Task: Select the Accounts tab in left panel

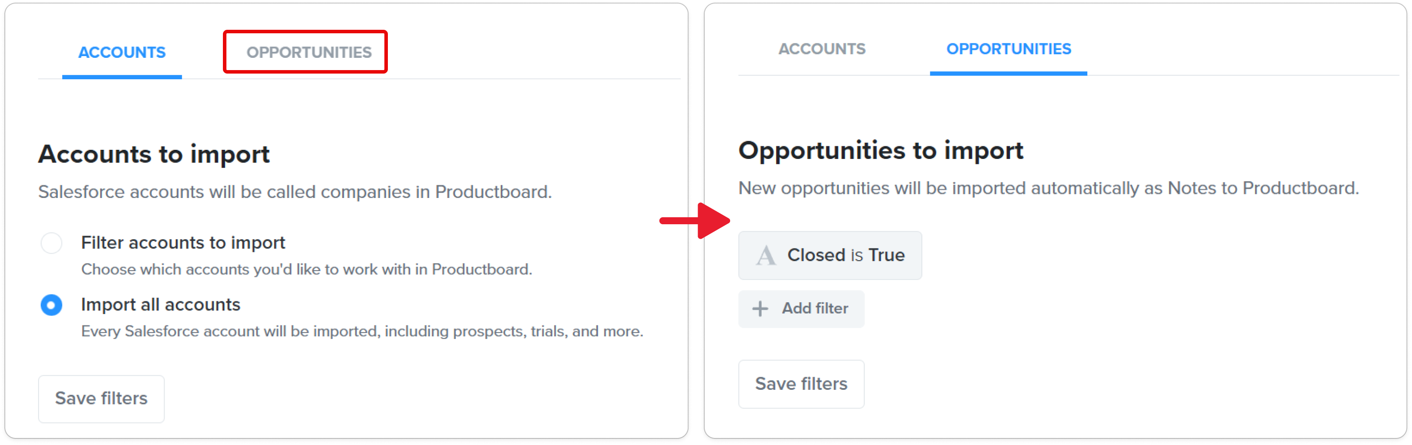Action: [122, 53]
